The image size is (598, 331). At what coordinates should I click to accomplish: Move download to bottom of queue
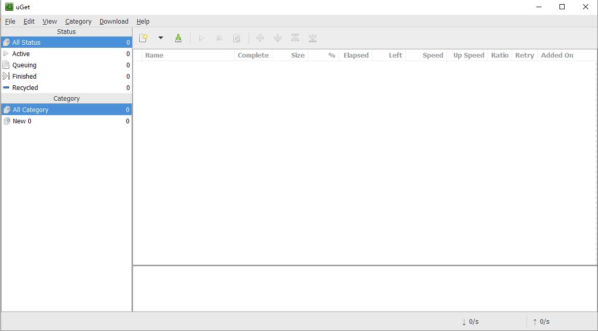312,38
